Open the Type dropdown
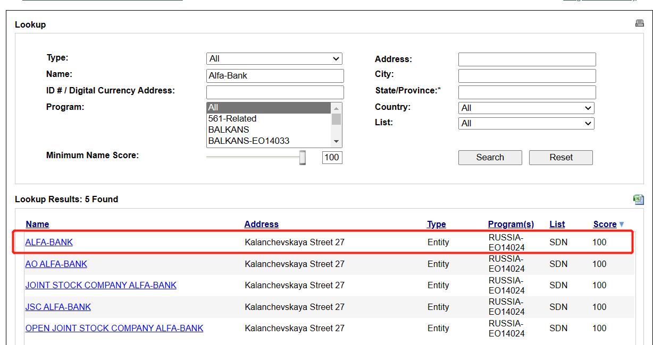 point(274,58)
